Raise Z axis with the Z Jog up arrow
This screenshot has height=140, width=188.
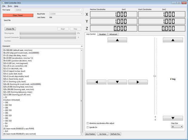pos(173,40)
